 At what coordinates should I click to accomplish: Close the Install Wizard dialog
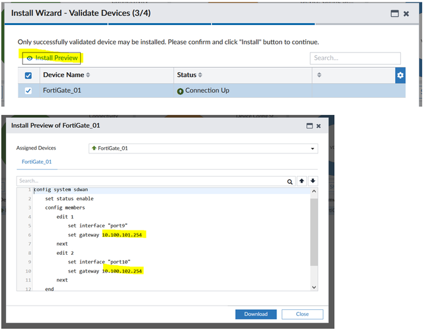coord(406,13)
